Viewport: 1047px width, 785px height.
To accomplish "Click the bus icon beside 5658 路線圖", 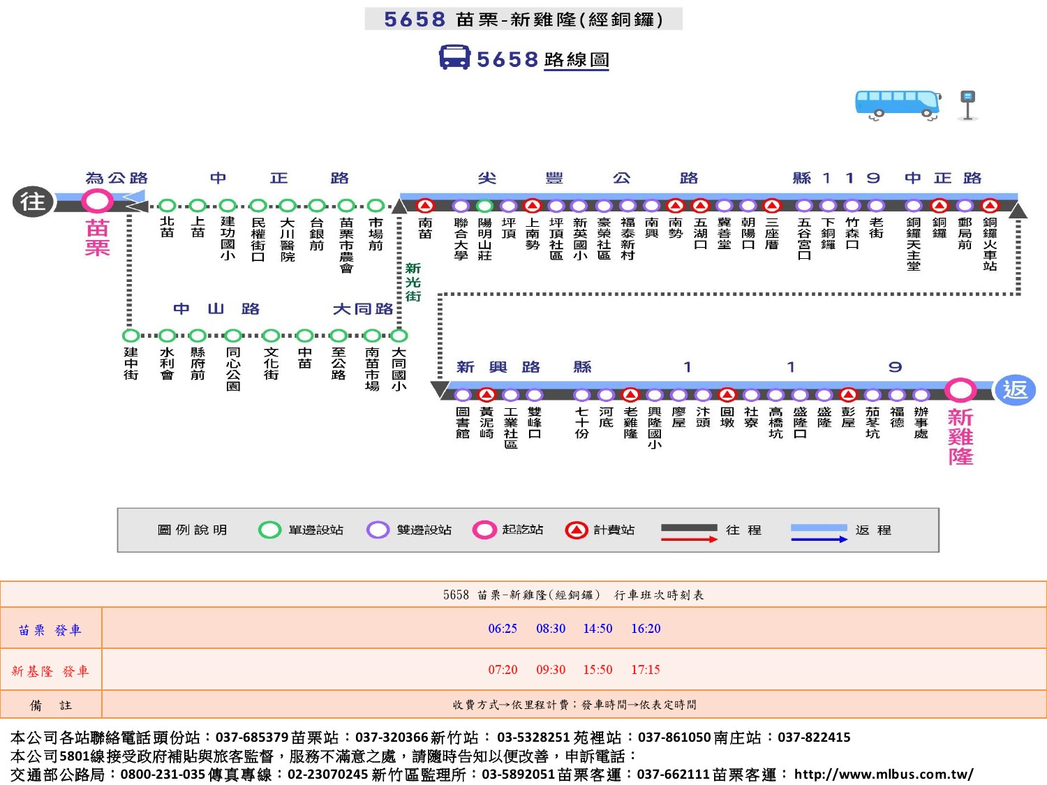I will [454, 57].
